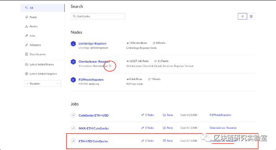The height and width of the screenshot is (150, 276).
Task: Open Runs for CoinGecko ETH>USD
Action: (168, 115)
